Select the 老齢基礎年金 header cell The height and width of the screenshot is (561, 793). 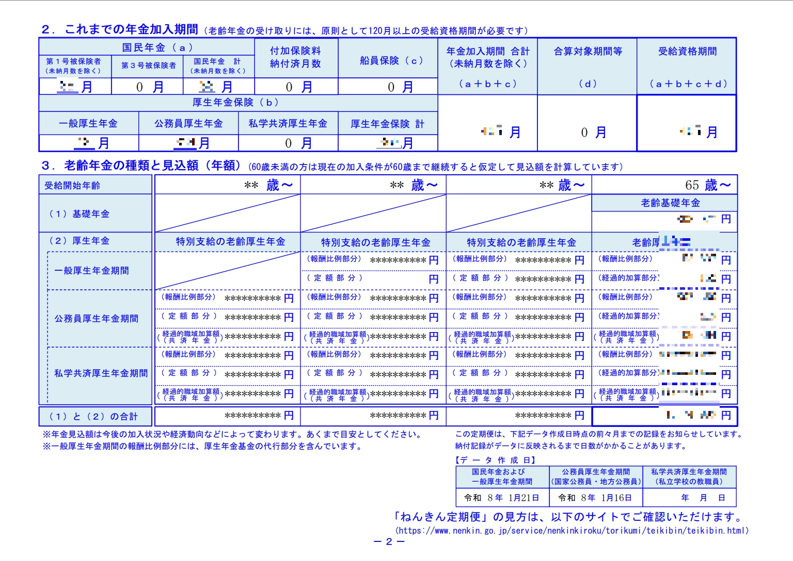[670, 203]
